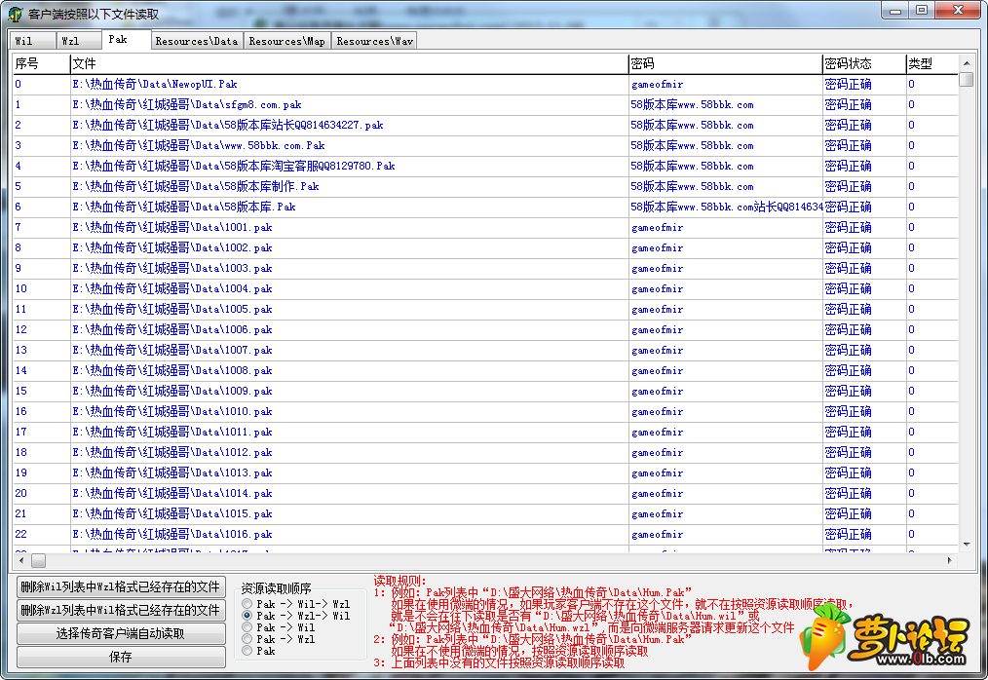Select the row Data\1016.pak
Screen dimensions: 988x680
tap(485, 535)
